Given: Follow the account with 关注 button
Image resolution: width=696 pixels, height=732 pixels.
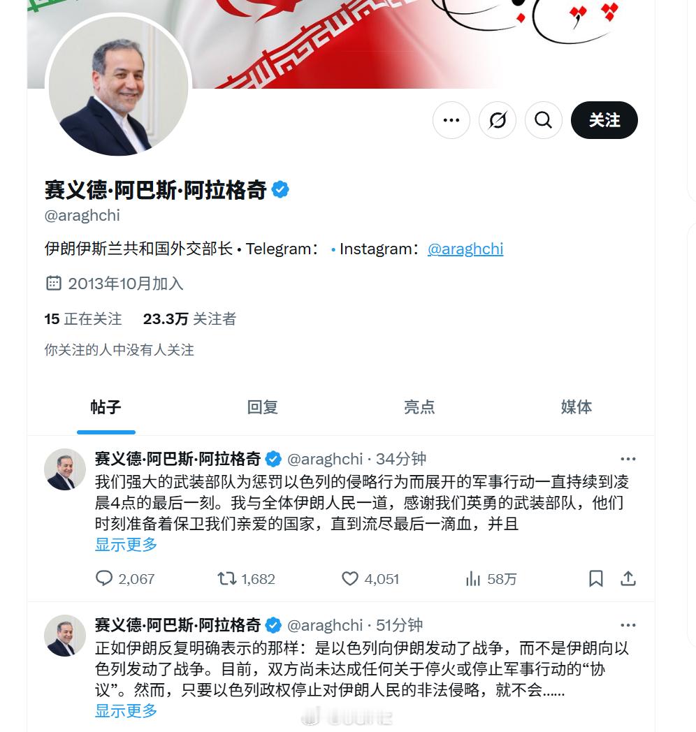Looking at the screenshot, I should pos(604,120).
